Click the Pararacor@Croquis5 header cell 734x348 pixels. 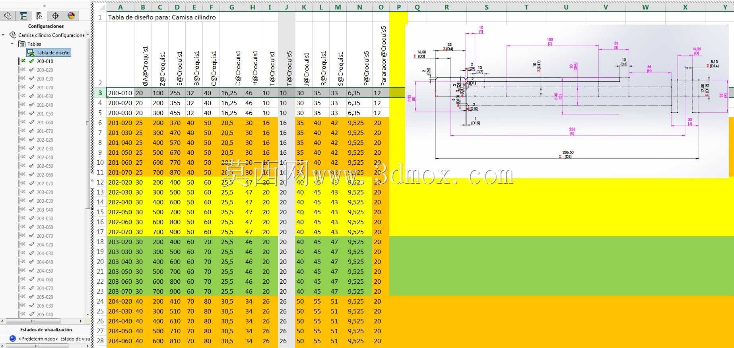coord(381,55)
